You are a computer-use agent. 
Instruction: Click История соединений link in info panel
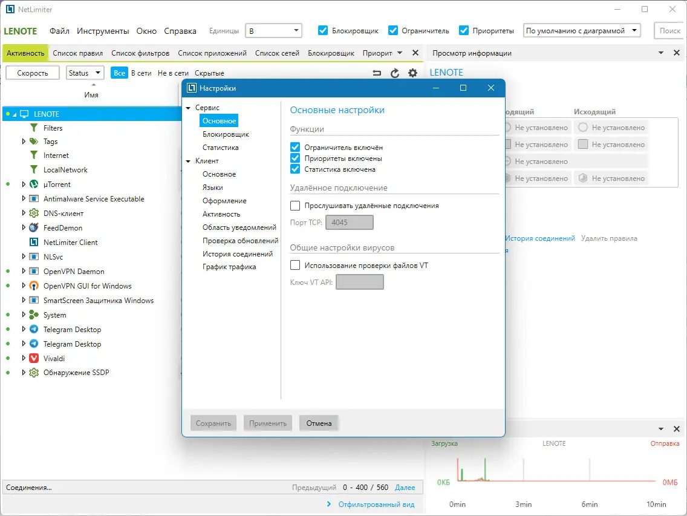540,238
